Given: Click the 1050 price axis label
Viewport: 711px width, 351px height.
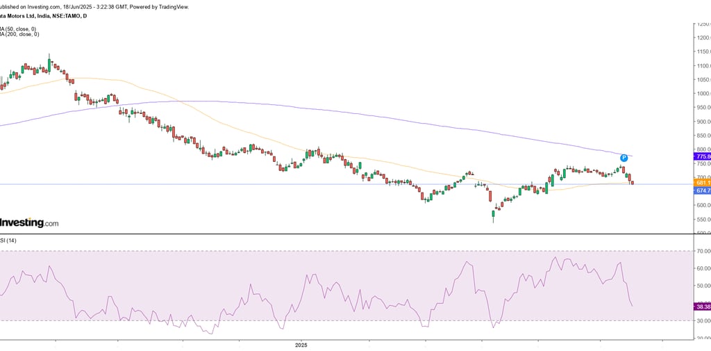Looking at the screenshot, I should point(704,80).
